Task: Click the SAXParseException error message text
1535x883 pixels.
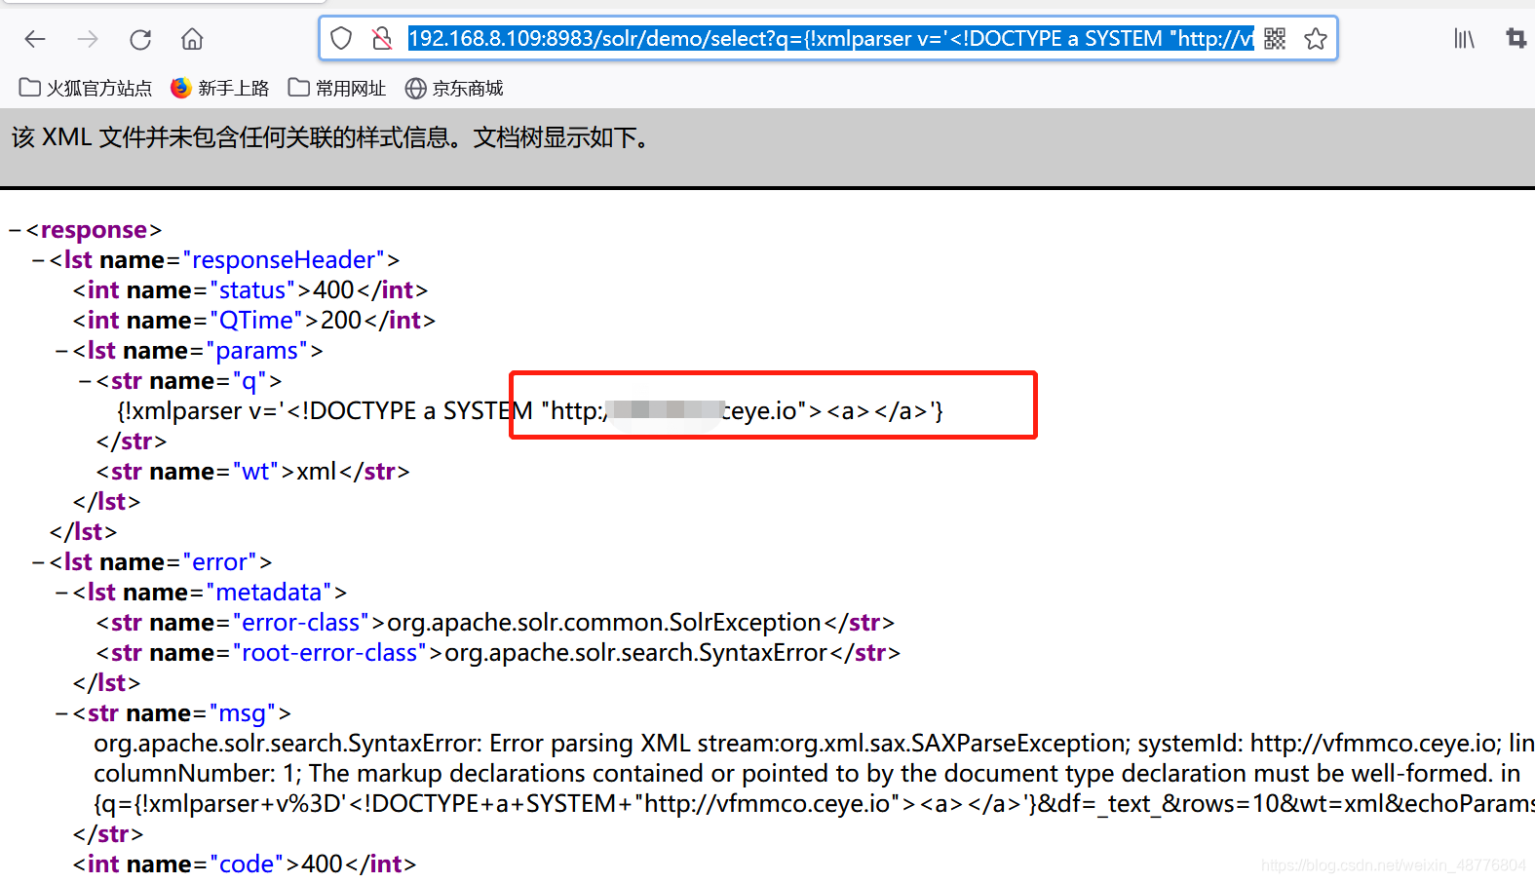Action: 814,744
